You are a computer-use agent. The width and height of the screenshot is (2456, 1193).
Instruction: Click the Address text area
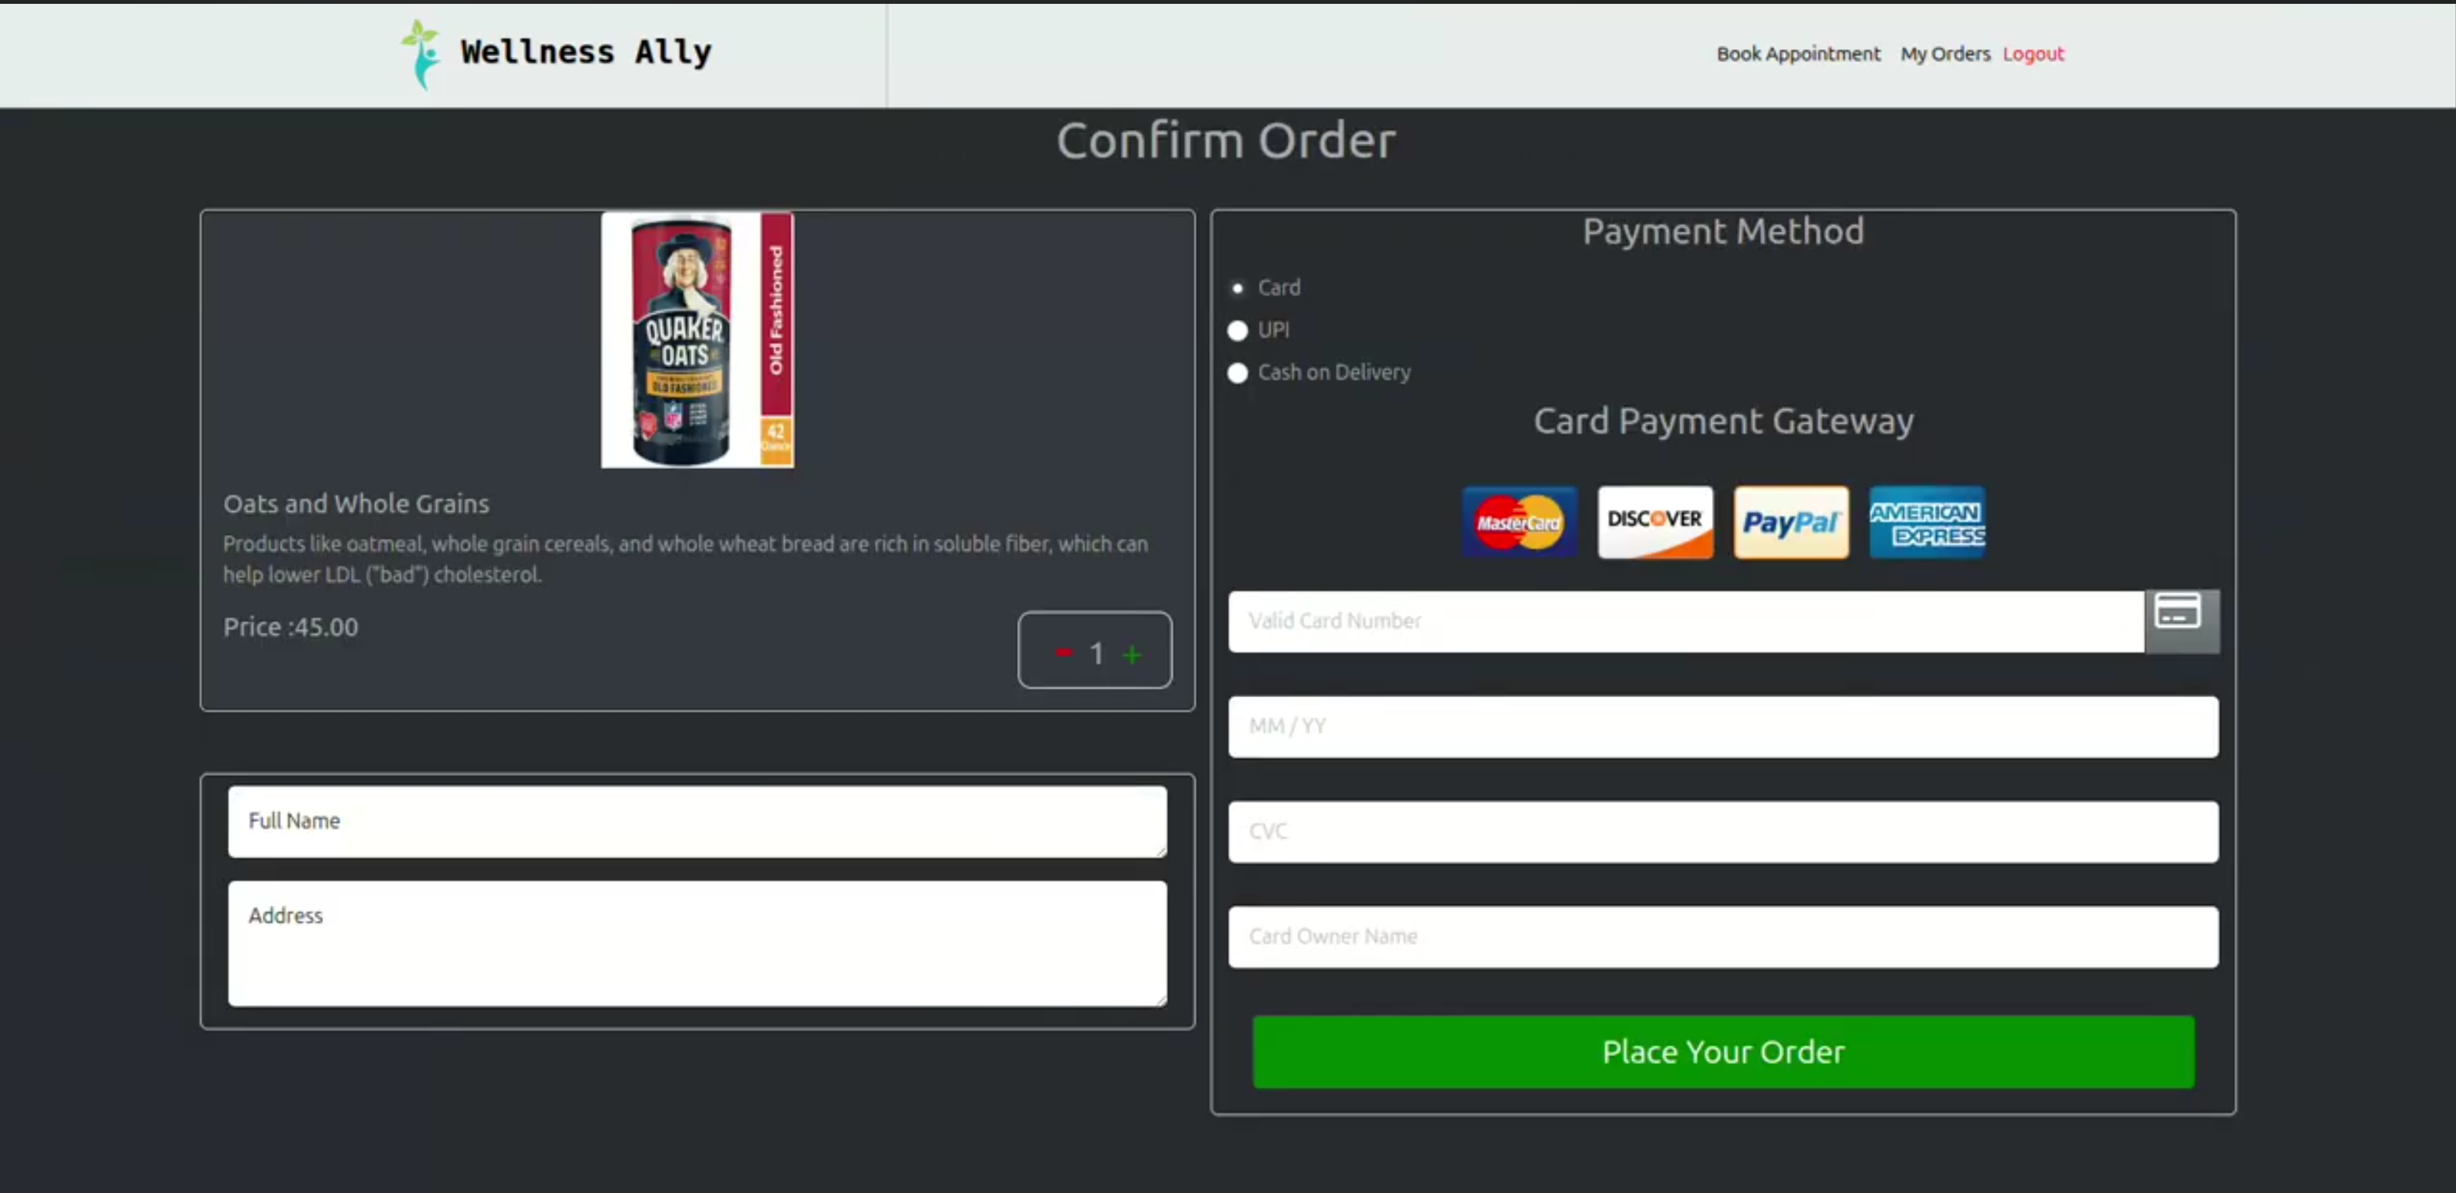point(697,943)
